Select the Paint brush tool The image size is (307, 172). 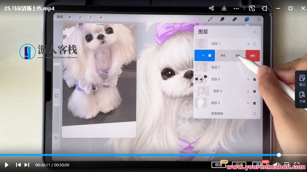click(x=210, y=19)
